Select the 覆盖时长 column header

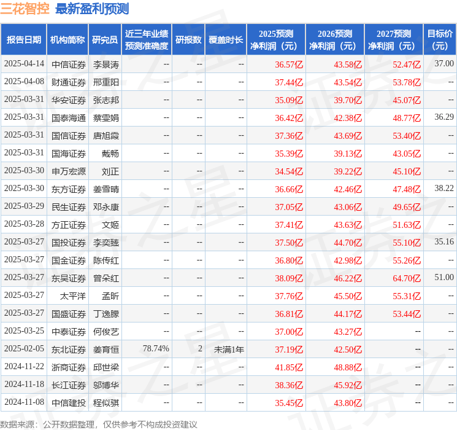(x=226, y=39)
